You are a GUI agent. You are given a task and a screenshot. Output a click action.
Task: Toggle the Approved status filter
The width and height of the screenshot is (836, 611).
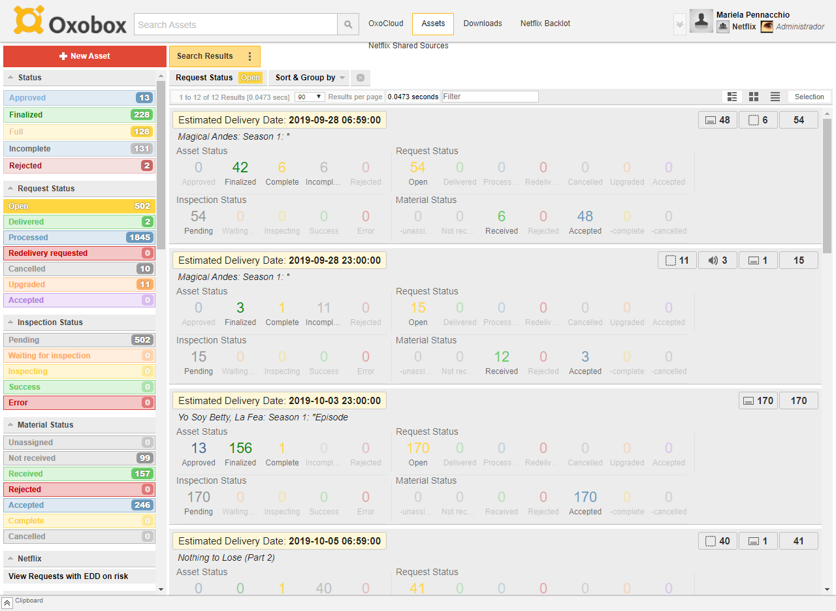pyautogui.click(x=79, y=98)
